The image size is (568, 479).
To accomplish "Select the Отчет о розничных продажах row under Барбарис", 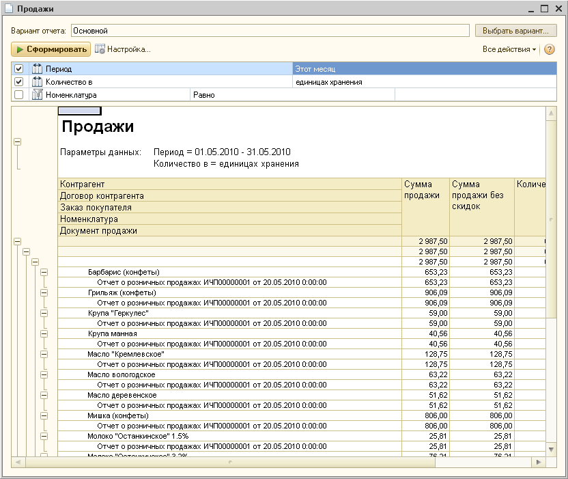I will click(x=229, y=282).
